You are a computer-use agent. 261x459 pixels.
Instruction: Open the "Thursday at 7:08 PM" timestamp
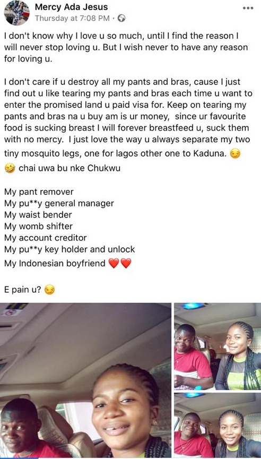tap(72, 19)
